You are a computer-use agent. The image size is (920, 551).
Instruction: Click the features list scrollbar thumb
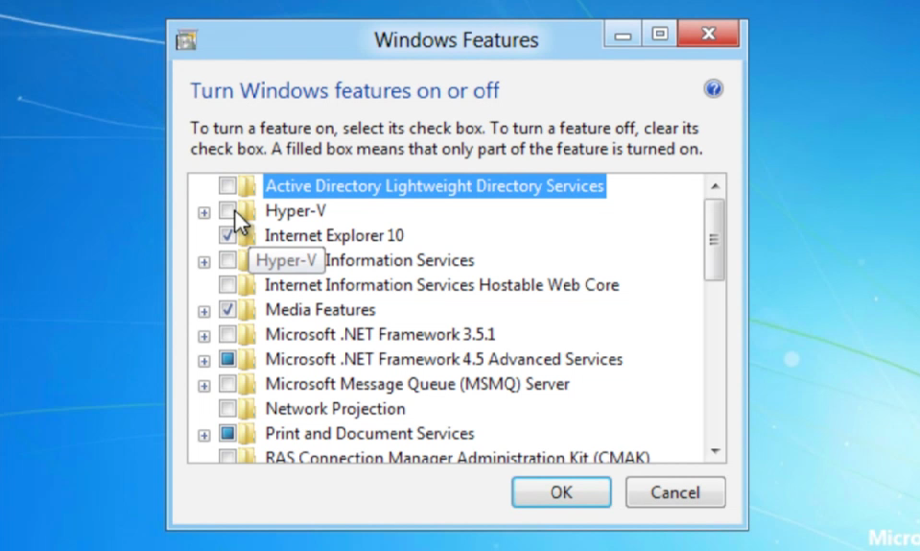click(x=715, y=240)
